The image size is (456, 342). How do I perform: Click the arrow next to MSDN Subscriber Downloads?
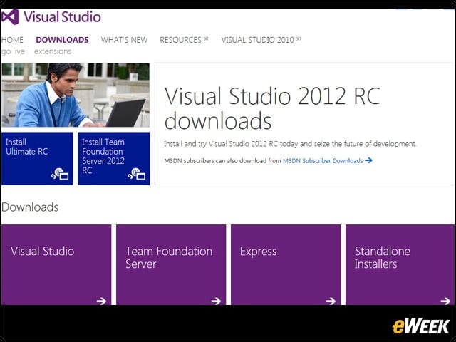(x=368, y=160)
